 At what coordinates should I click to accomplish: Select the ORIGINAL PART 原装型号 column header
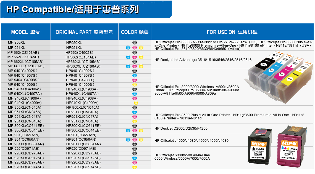pyautogui.click(x=84, y=32)
